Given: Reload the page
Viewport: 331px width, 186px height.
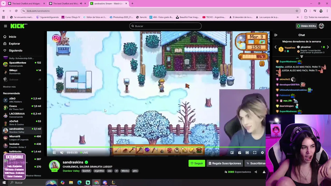Looking at the screenshot, I should click(16, 11).
